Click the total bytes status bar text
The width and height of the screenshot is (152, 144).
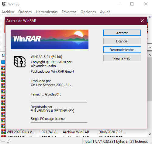[116, 142]
